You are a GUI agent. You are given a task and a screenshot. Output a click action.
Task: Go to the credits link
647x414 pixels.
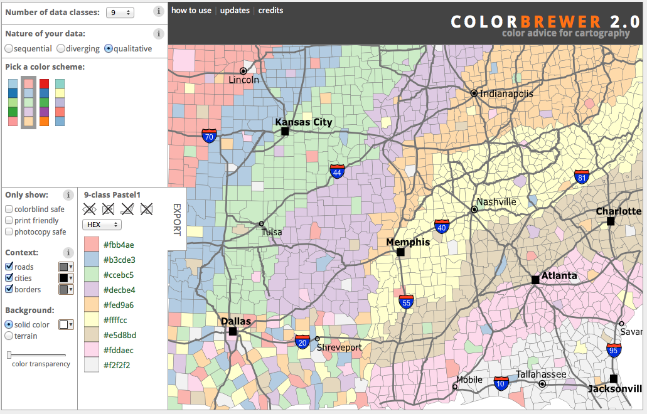click(270, 10)
